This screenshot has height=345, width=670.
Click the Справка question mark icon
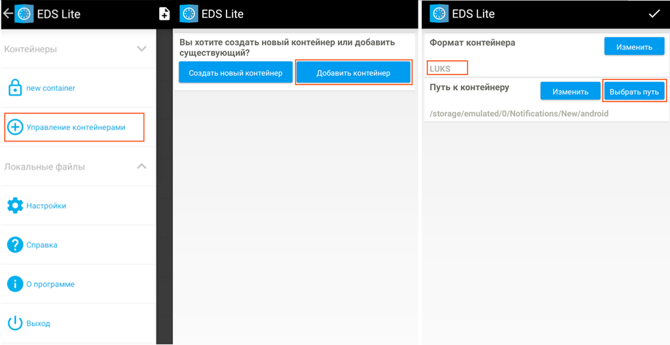[x=15, y=245]
